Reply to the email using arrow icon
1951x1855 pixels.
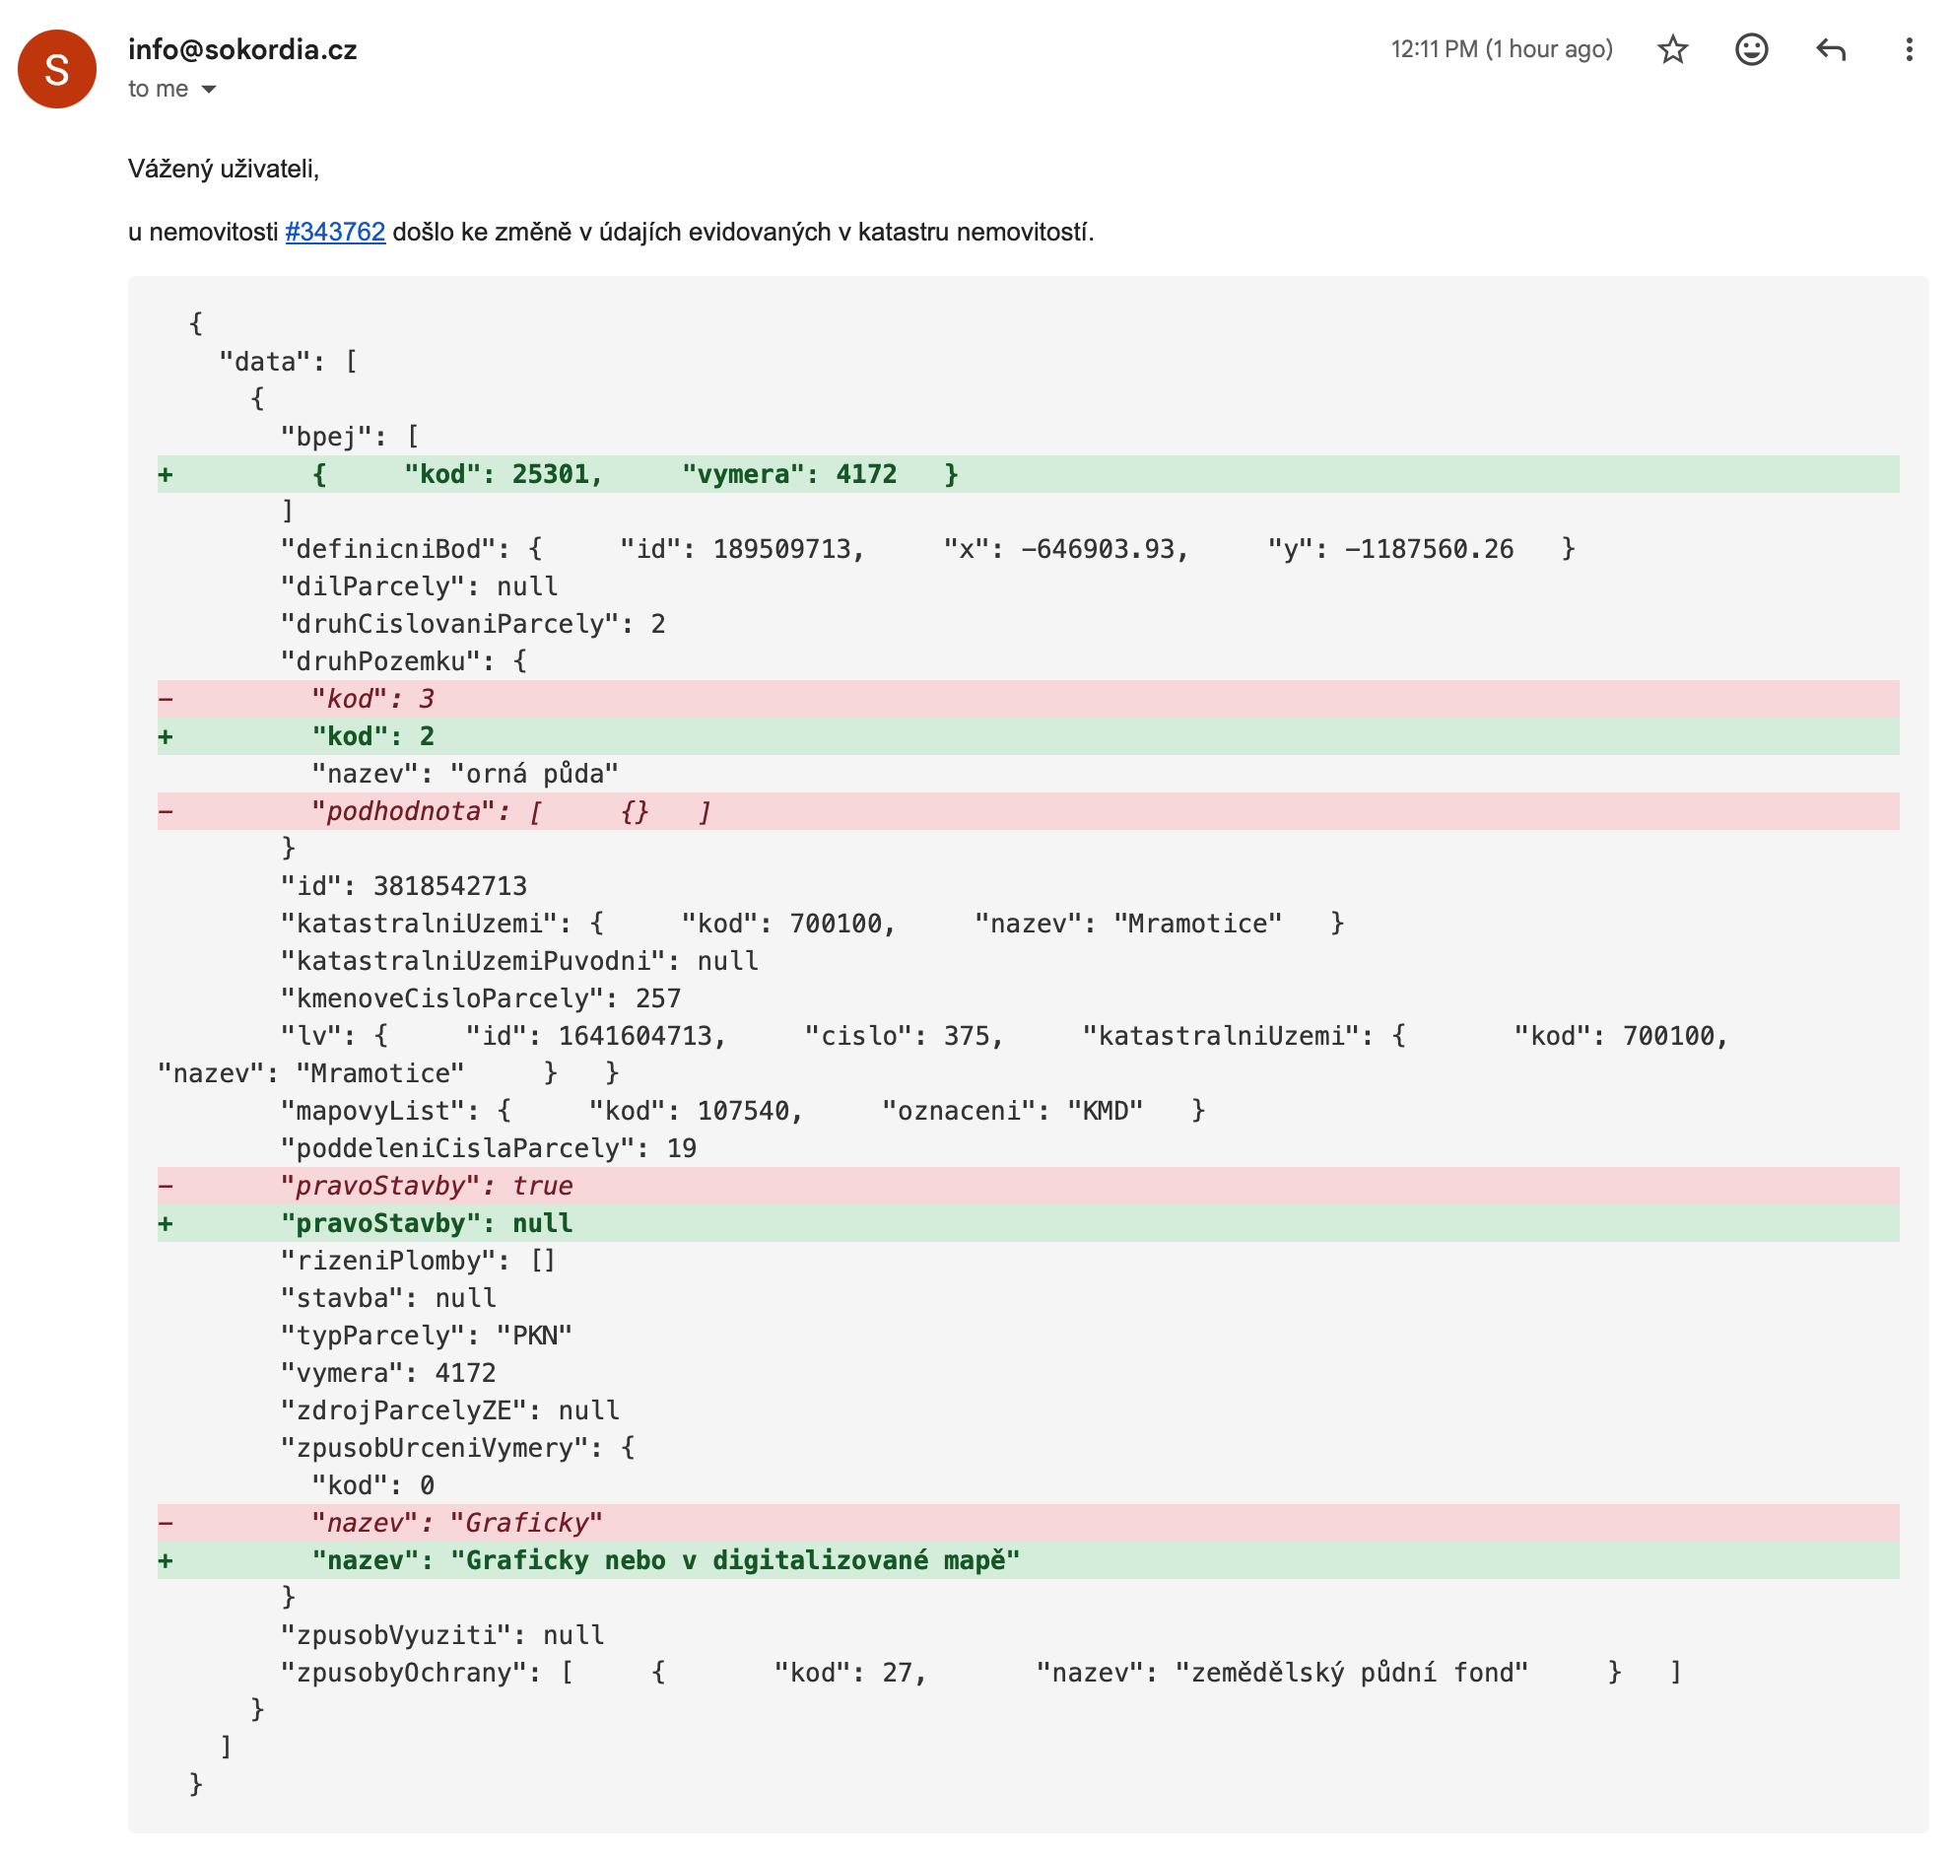1831,49
